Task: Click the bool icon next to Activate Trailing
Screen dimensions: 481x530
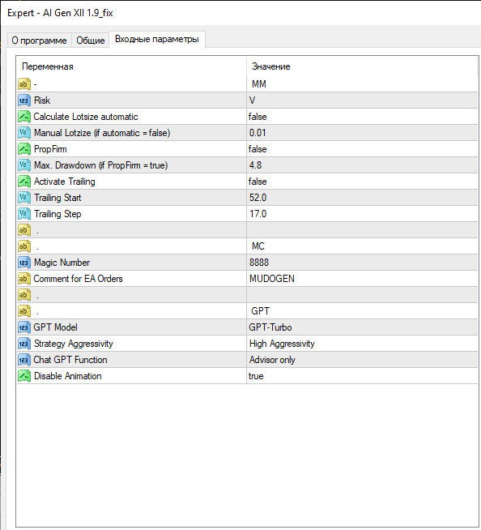Action: [x=24, y=182]
